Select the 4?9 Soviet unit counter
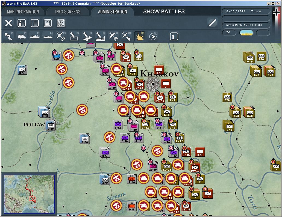 coord(139,56)
